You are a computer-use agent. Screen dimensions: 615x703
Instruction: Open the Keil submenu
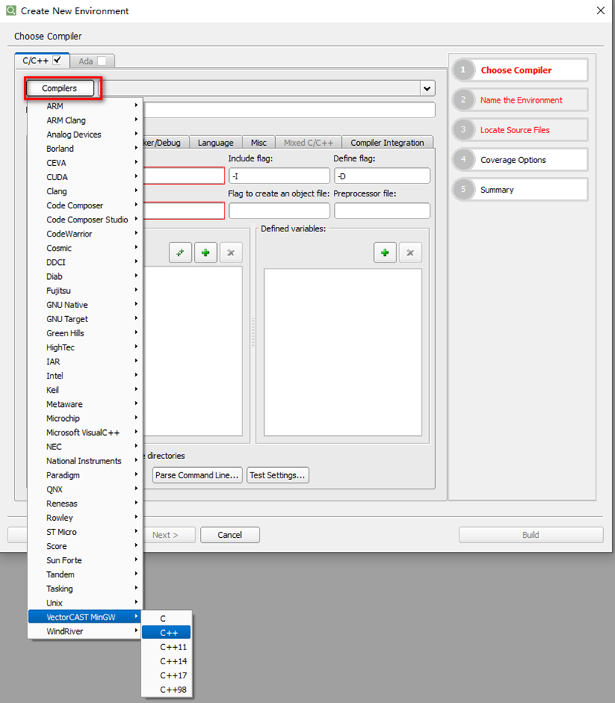pos(86,390)
